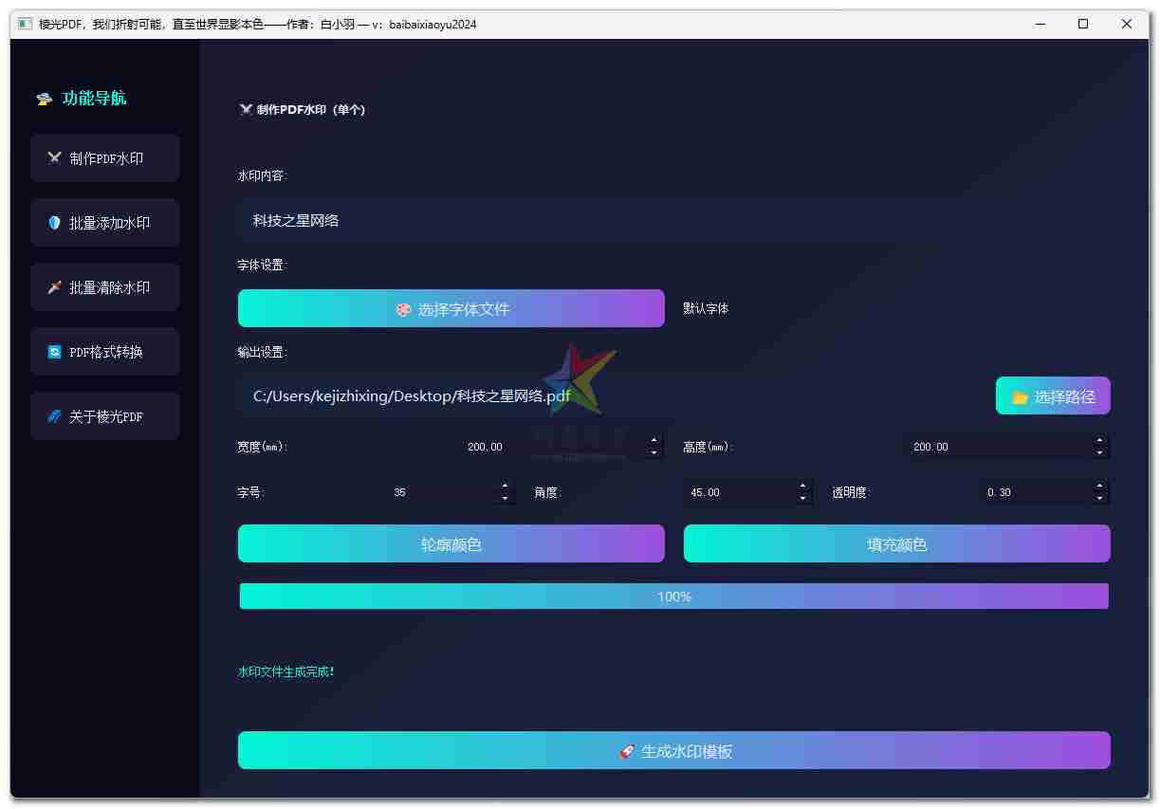Open 填充颜色 color picker
The width and height of the screenshot is (1160, 809).
coord(896,544)
